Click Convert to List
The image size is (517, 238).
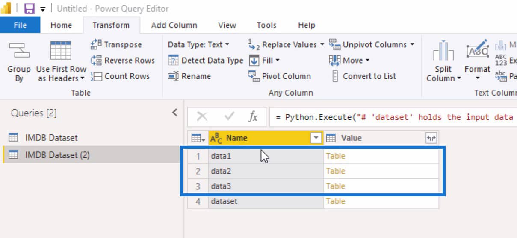363,76
